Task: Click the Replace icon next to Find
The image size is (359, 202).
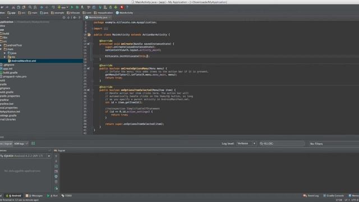Action: [35, 7]
